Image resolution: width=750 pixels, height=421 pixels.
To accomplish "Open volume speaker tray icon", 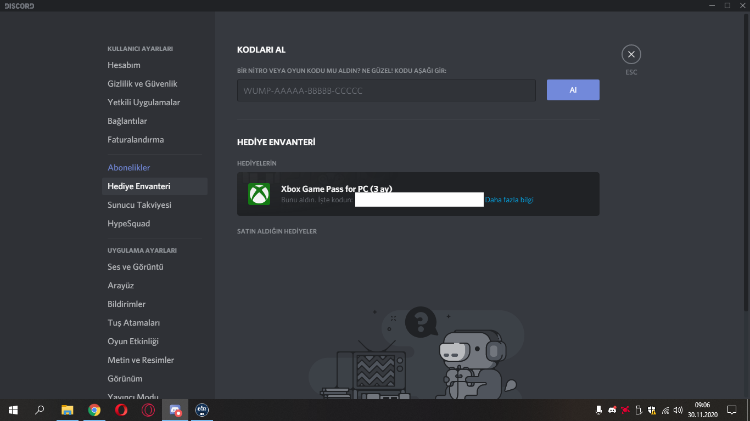I will click(x=678, y=410).
